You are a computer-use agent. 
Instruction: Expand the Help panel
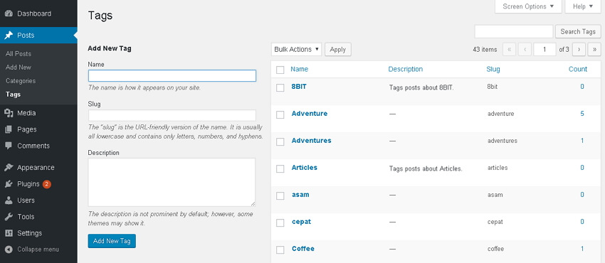point(583,6)
